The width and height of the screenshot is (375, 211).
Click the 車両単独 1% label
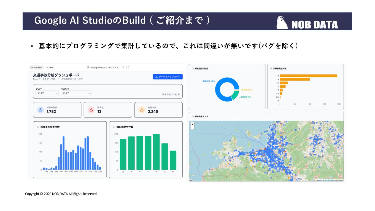[247, 90]
